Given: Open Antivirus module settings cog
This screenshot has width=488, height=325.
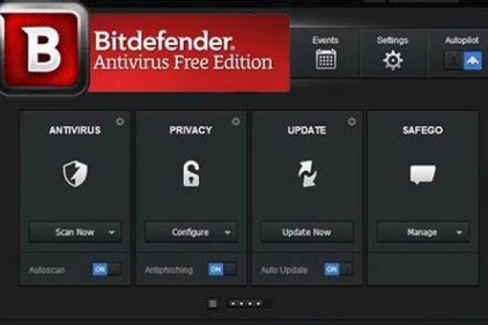Looking at the screenshot, I should point(120,122).
